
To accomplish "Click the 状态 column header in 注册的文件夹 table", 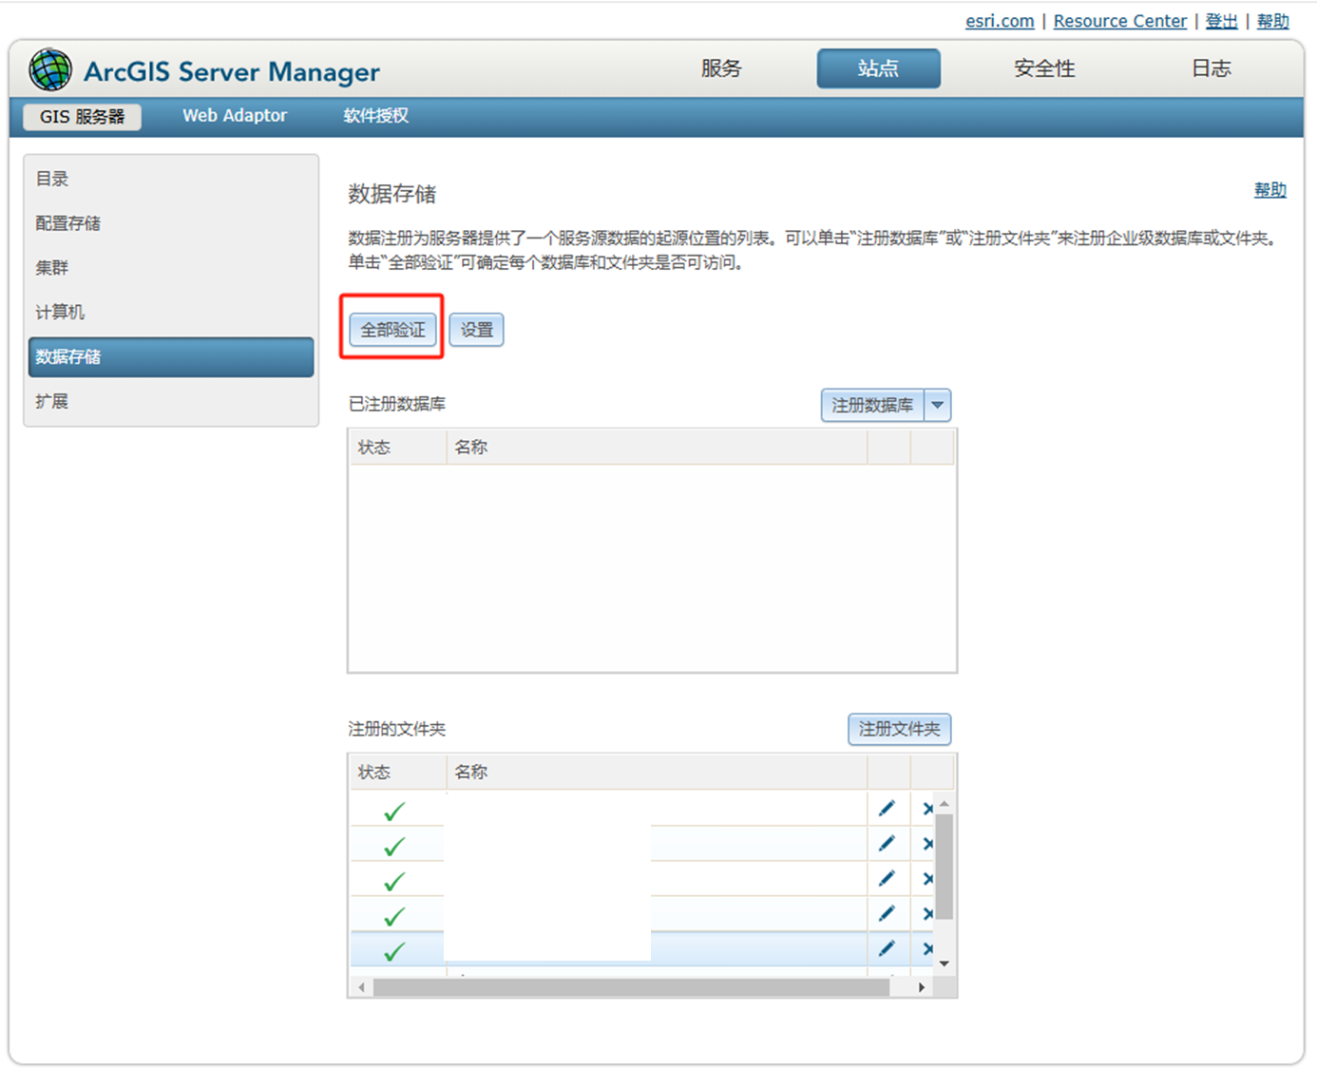I will tap(398, 772).
